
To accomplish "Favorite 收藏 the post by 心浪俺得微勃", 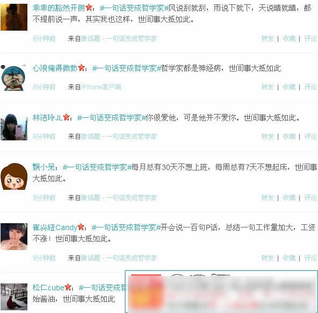I will (x=289, y=87).
